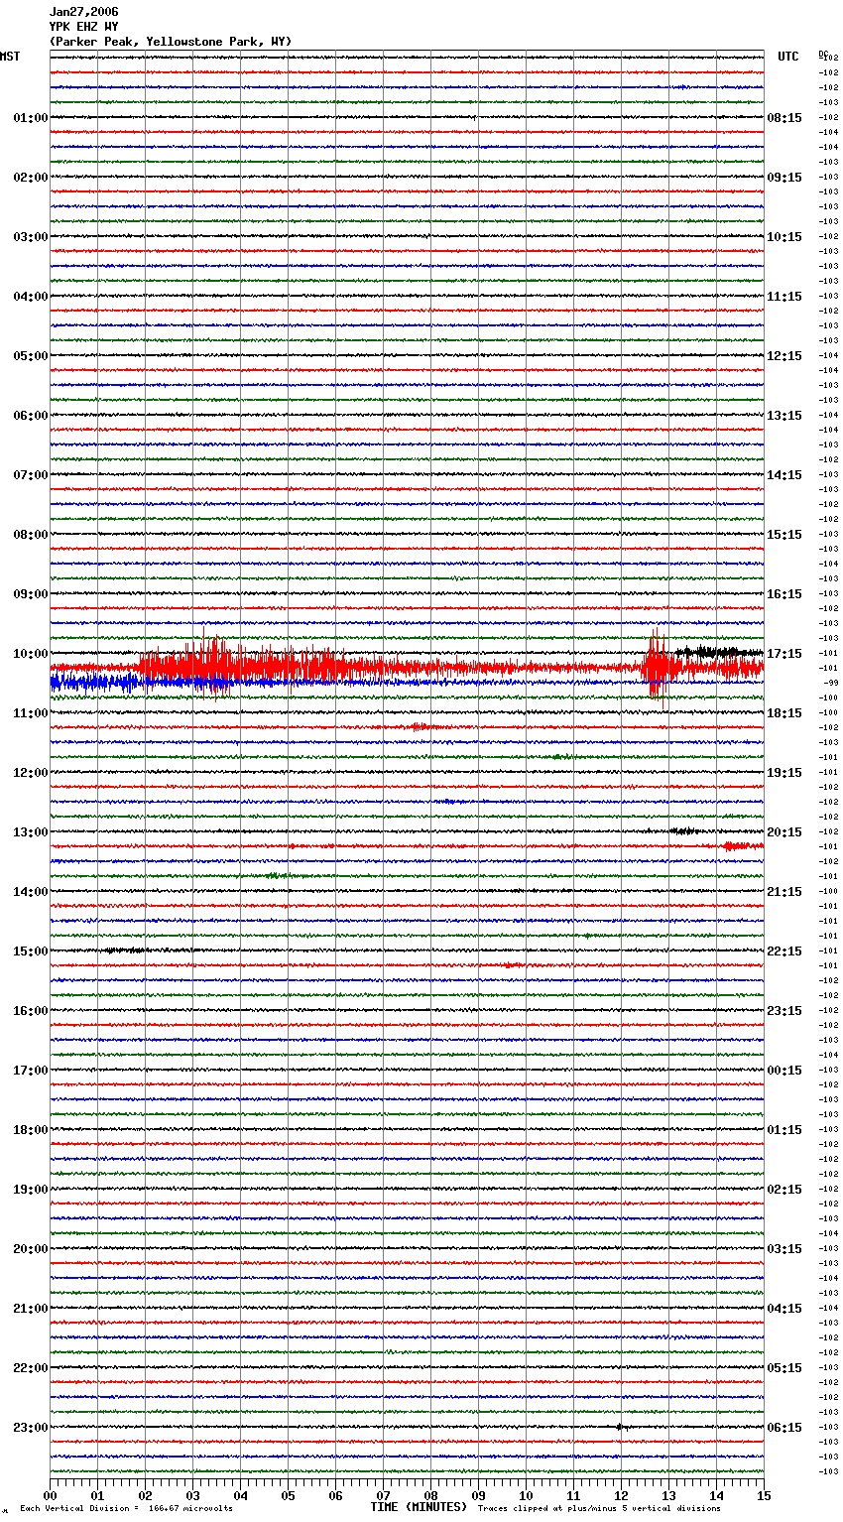This screenshot has height=1522, width=843.
Task: Select the 09:00 MST time label
Action: point(31,594)
